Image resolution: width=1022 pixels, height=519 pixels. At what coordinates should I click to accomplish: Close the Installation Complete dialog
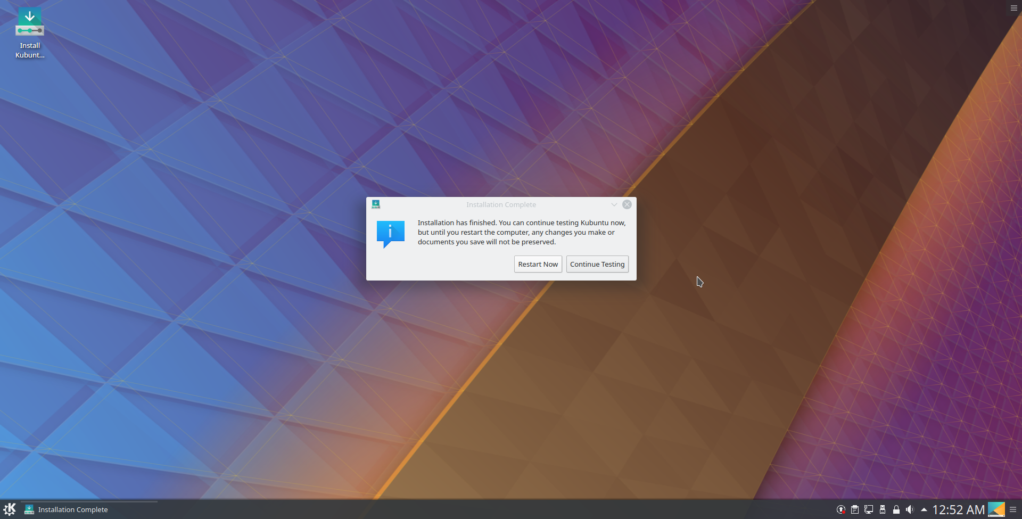click(627, 204)
